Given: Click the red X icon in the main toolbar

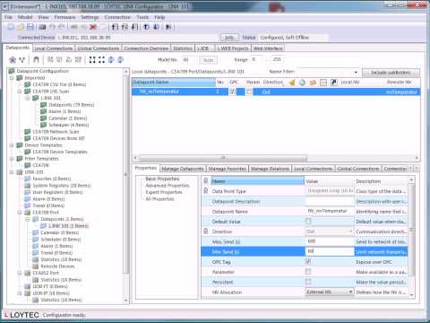Looking at the screenshot, I should point(93,27).
